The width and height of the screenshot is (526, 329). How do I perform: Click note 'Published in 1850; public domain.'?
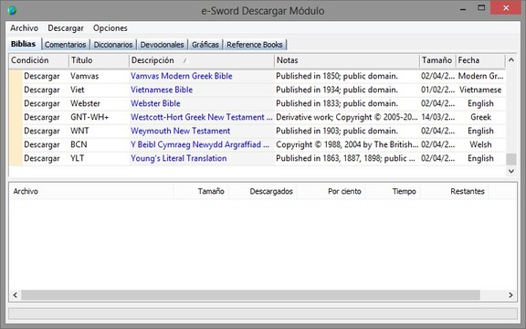point(337,76)
